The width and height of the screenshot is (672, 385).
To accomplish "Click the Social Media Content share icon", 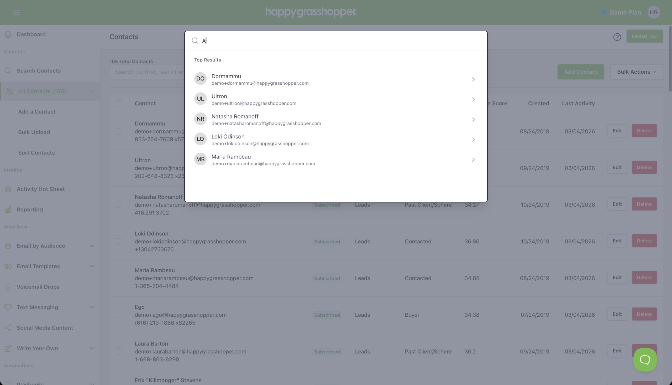I will (8, 328).
